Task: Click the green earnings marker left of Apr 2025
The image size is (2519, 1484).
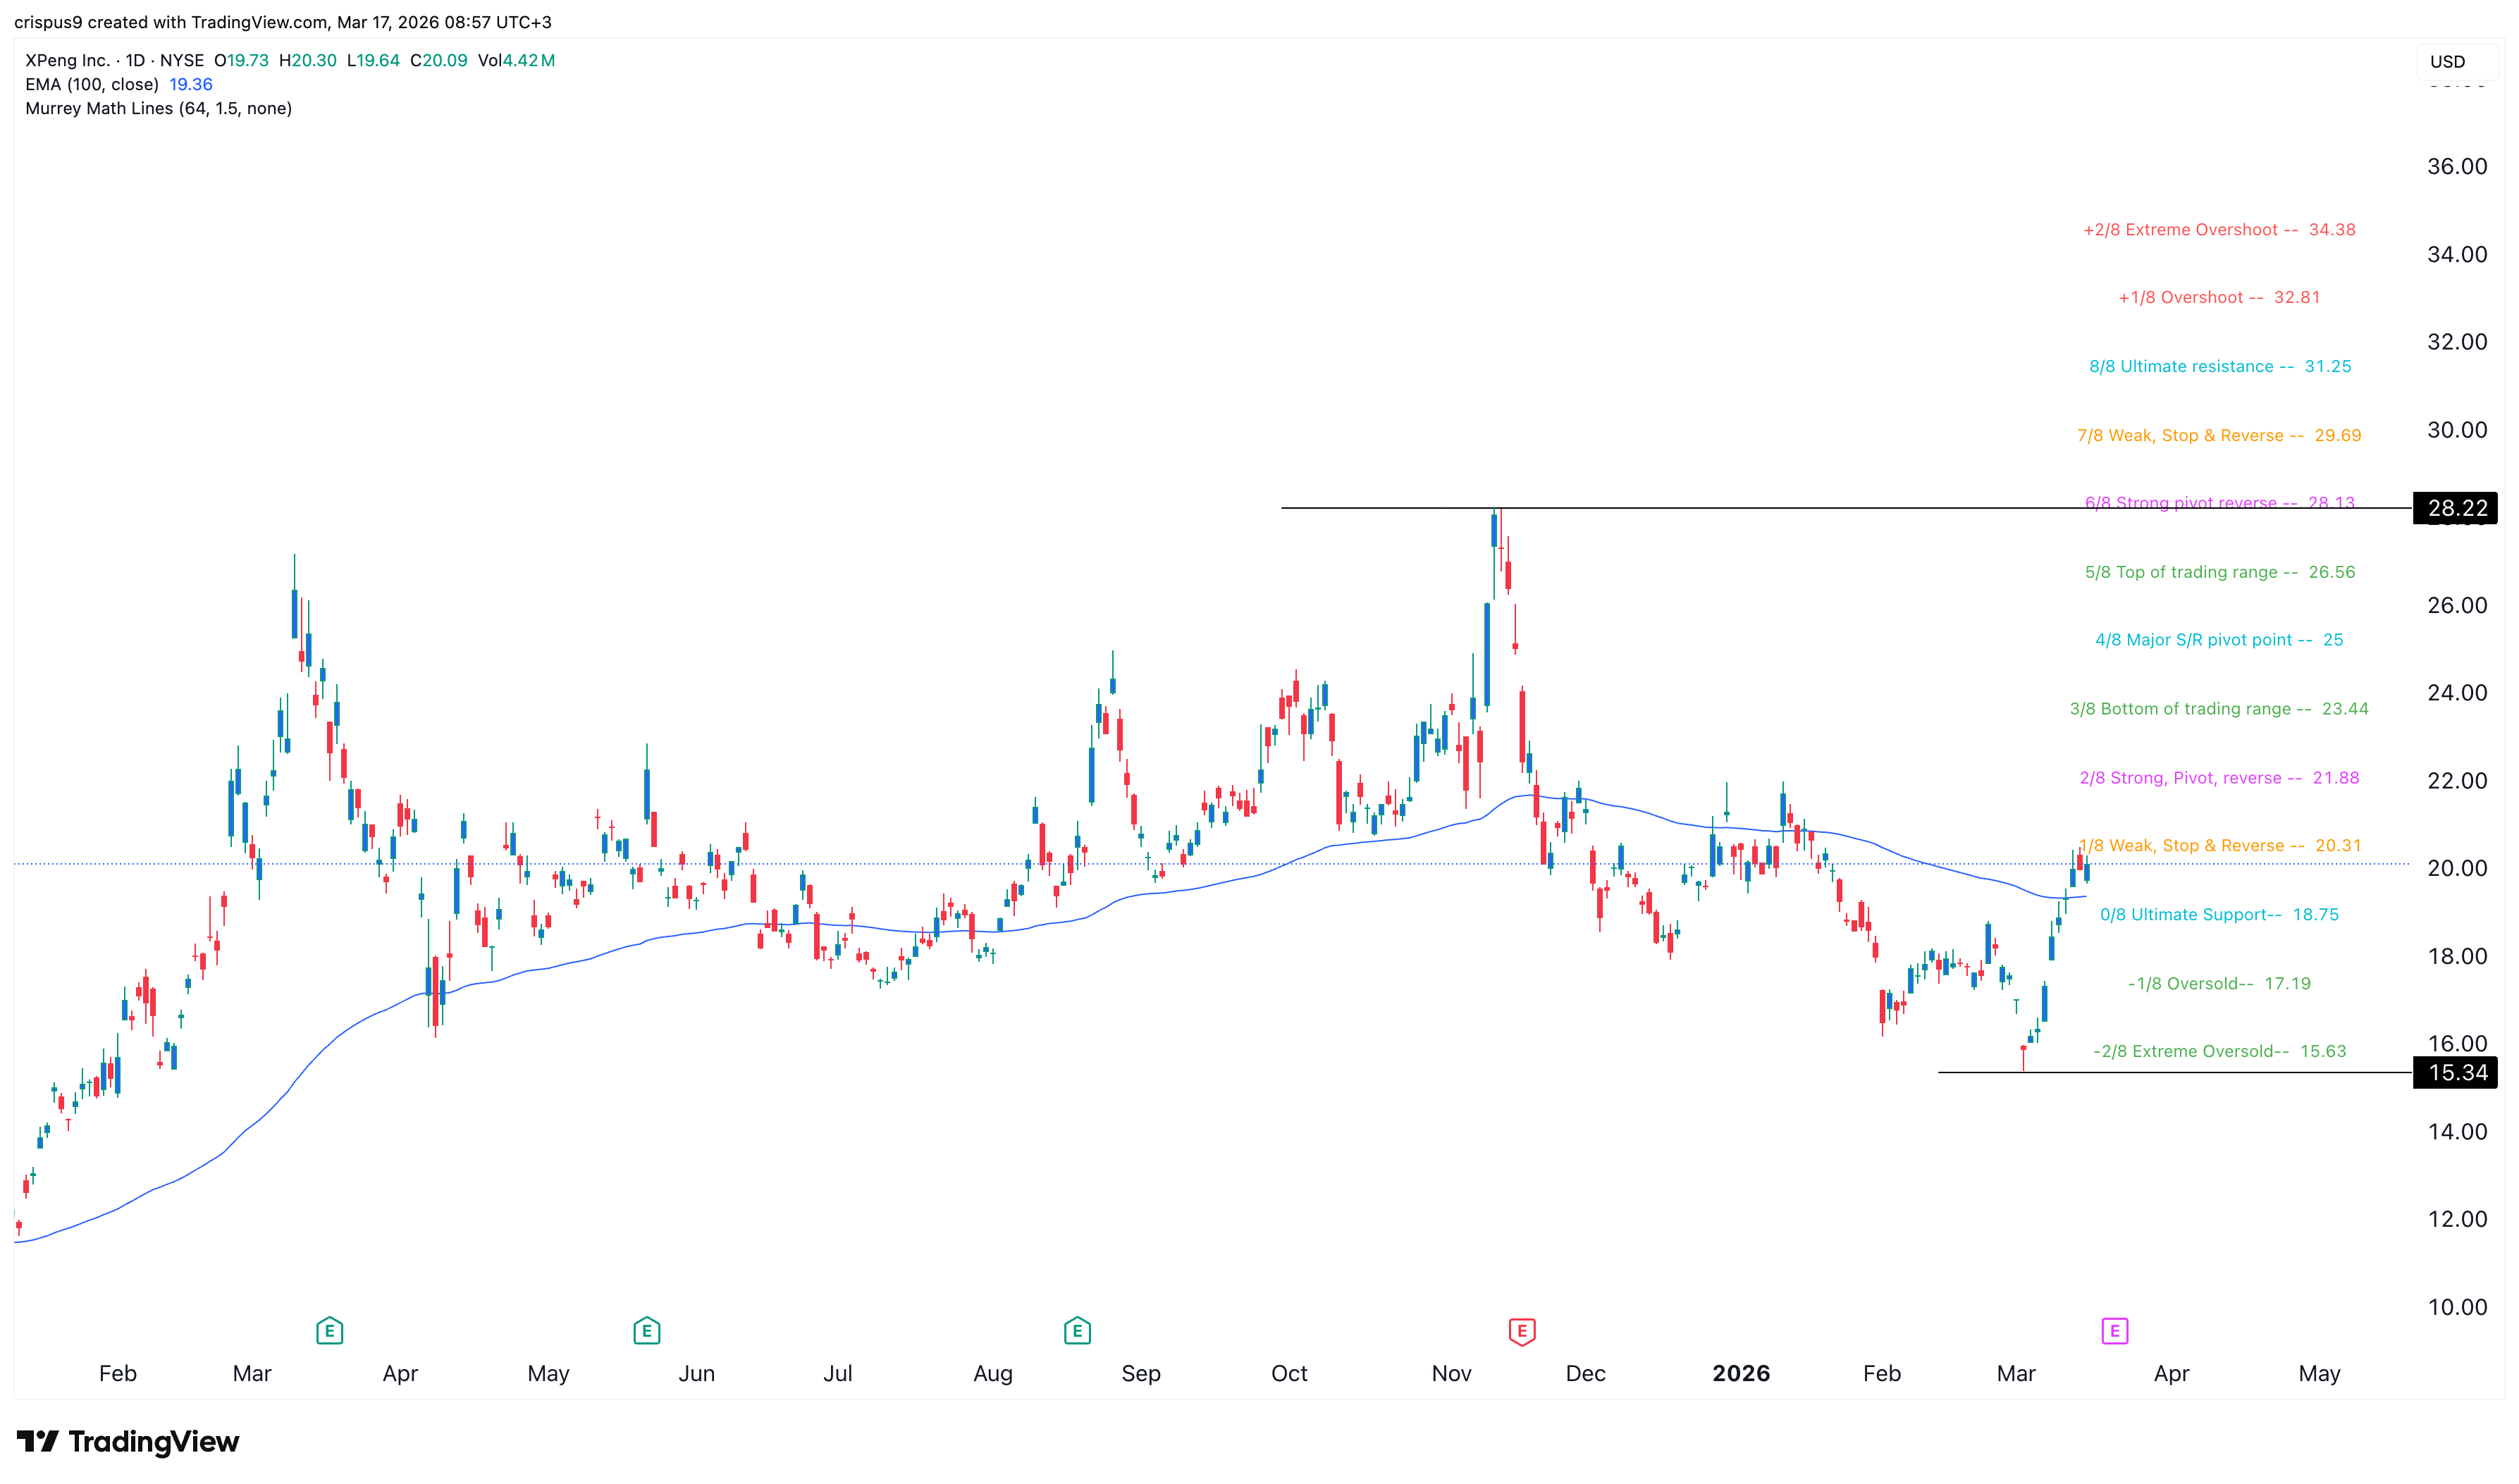Action: 329,1331
